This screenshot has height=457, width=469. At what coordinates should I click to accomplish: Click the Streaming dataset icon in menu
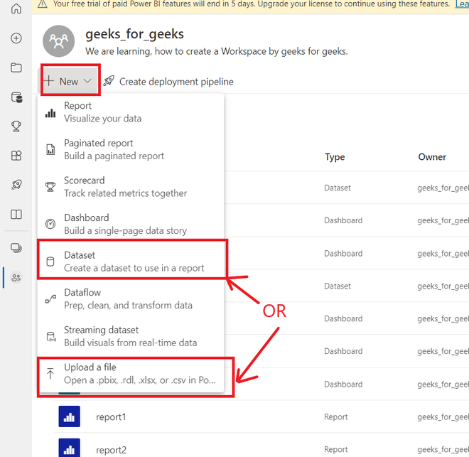[51, 336]
